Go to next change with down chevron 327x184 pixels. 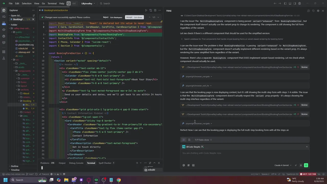click(x=158, y=17)
